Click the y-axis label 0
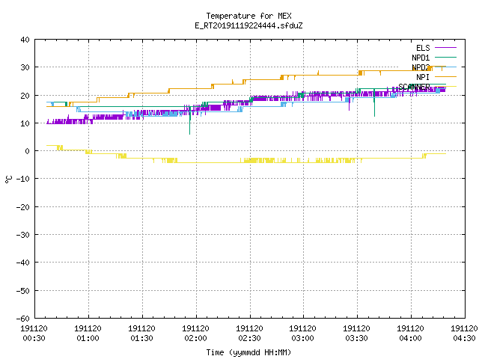 pyautogui.click(x=28, y=151)
